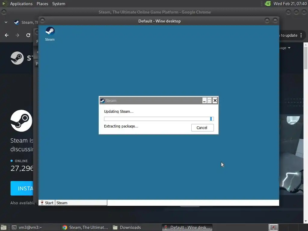
Task: Open the Wine Start menu
Action: point(47,203)
